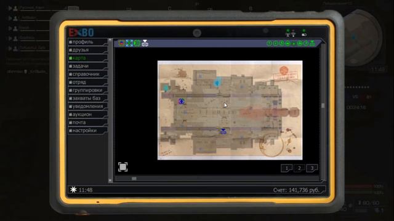The height and width of the screenshot is (221, 394).
Task: Click the horizontal scrollbar thumb under map
Action: click(134, 179)
